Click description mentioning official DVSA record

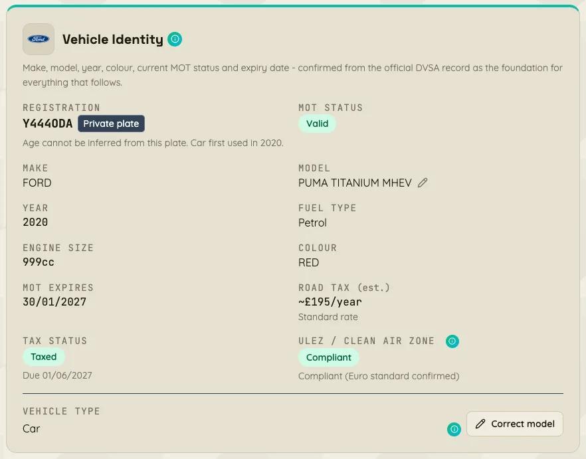(292, 75)
